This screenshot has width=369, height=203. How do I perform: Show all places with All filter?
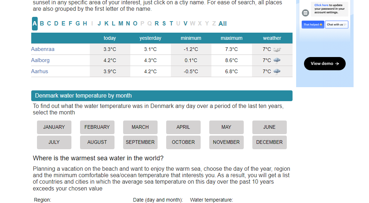[x=223, y=24]
